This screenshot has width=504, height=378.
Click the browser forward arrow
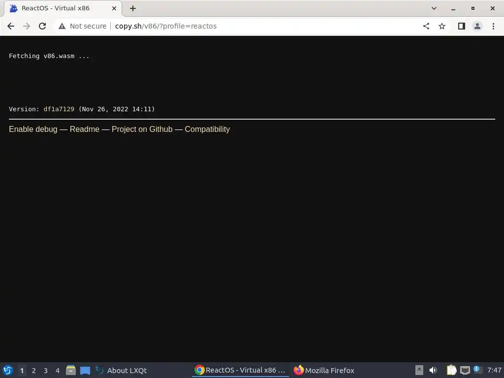(27, 26)
